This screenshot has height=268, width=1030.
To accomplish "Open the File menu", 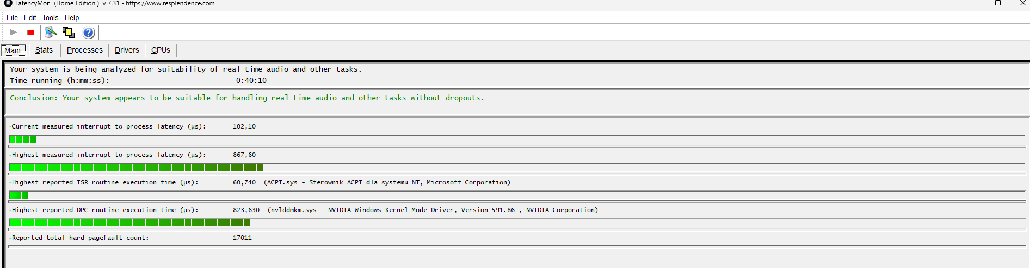I will coord(12,17).
